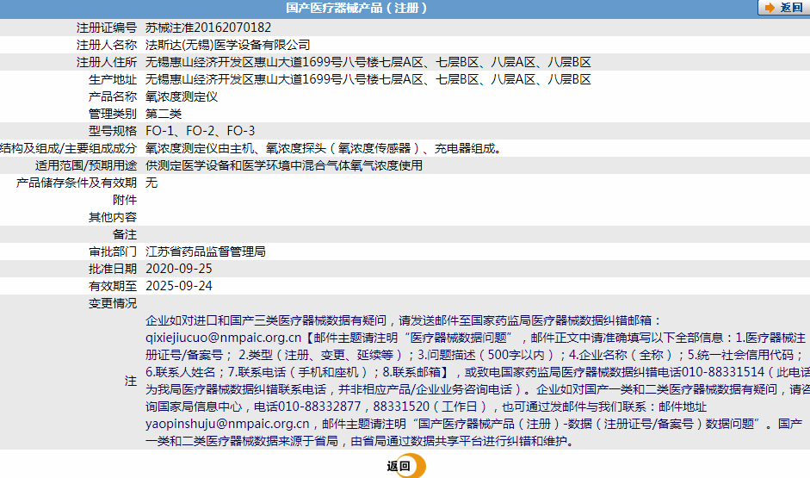This screenshot has height=478, width=810.
Task: Click the 其他内容 field label
Action: click(x=113, y=217)
